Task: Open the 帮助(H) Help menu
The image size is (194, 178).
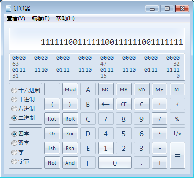Action: pyautogui.click(x=65, y=18)
